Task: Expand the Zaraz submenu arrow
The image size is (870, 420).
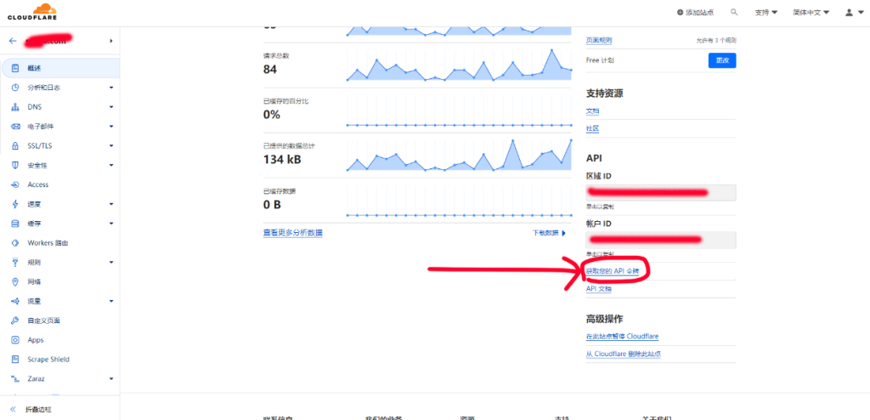Action: [111, 379]
